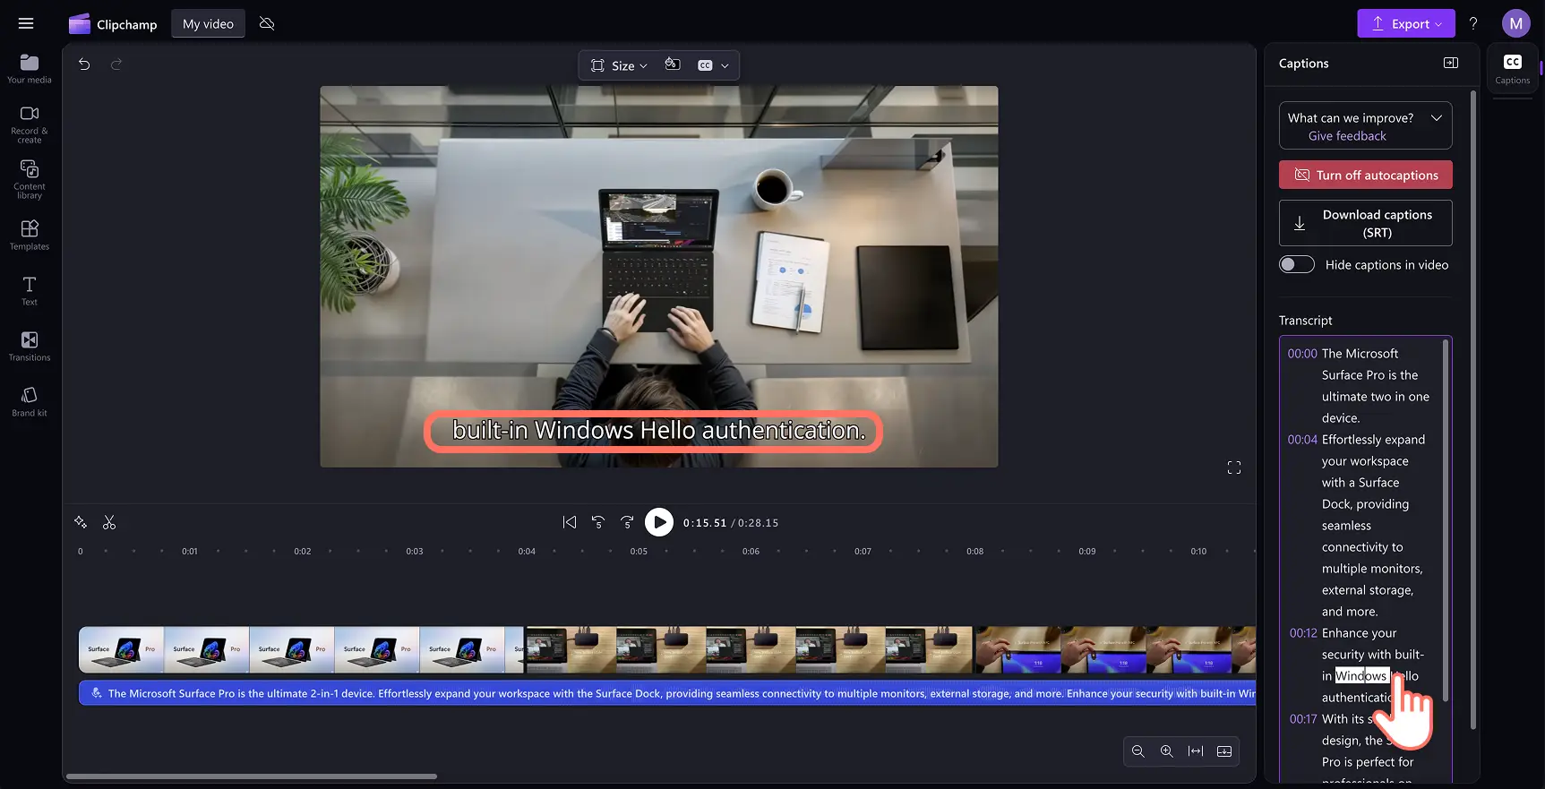Viewport: 1545px width, 789px height.
Task: Click the caption text in video preview
Action: (659, 431)
